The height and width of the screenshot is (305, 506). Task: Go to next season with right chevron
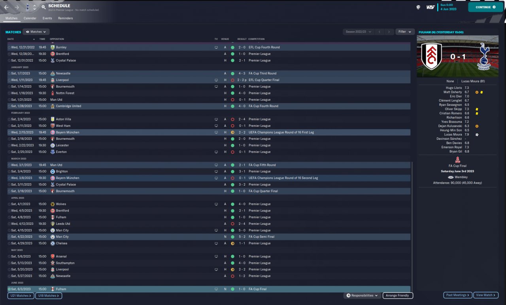(x=389, y=32)
